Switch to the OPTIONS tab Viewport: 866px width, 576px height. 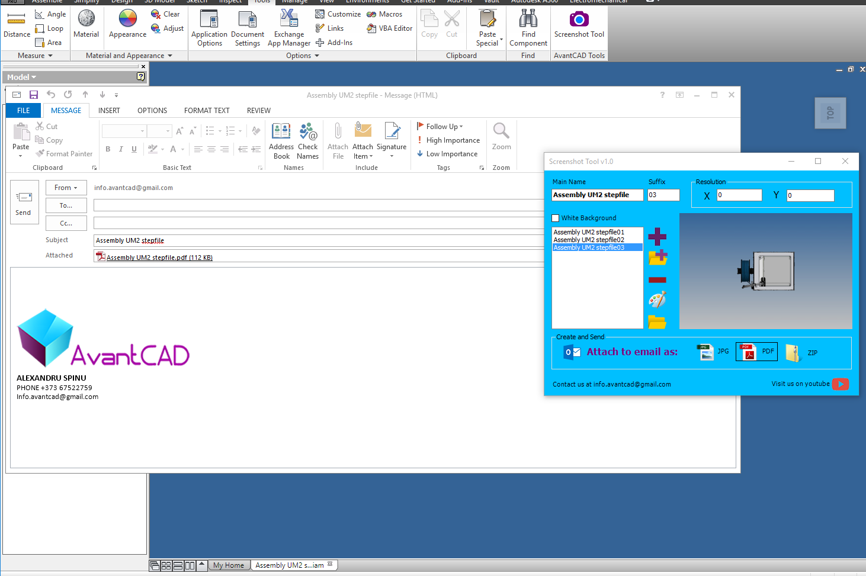(152, 111)
